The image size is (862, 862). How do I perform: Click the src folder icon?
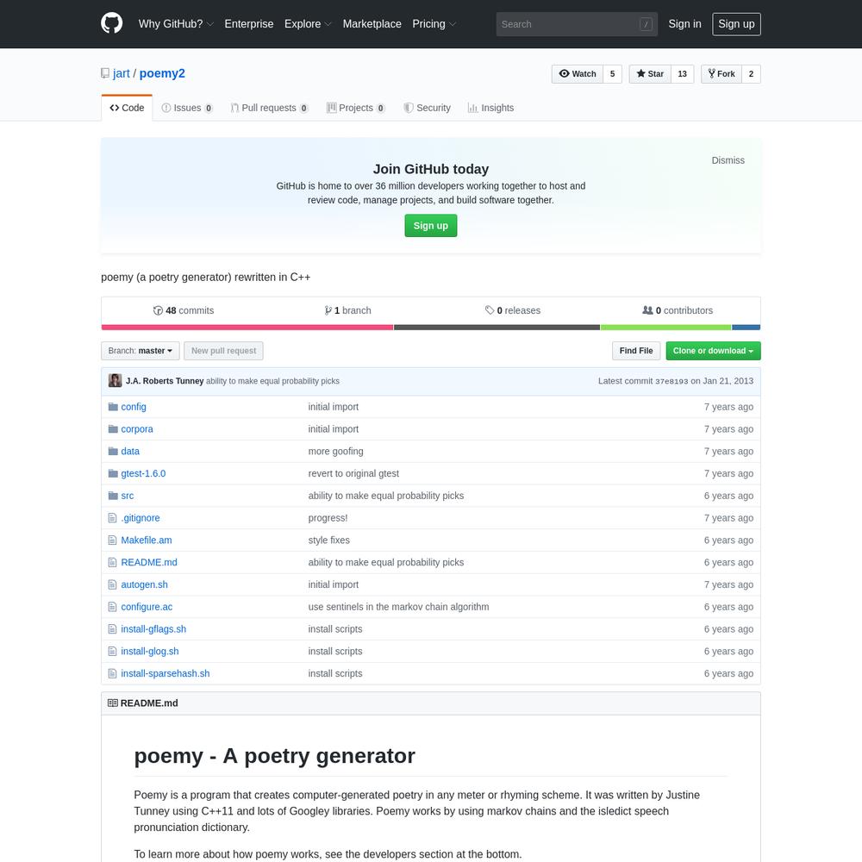pyautogui.click(x=113, y=496)
